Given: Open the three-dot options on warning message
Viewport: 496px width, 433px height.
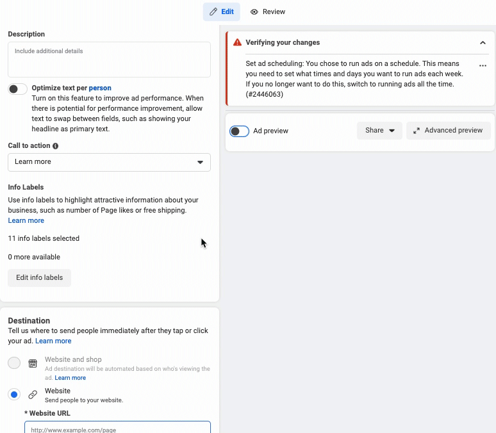Looking at the screenshot, I should pyautogui.click(x=483, y=66).
